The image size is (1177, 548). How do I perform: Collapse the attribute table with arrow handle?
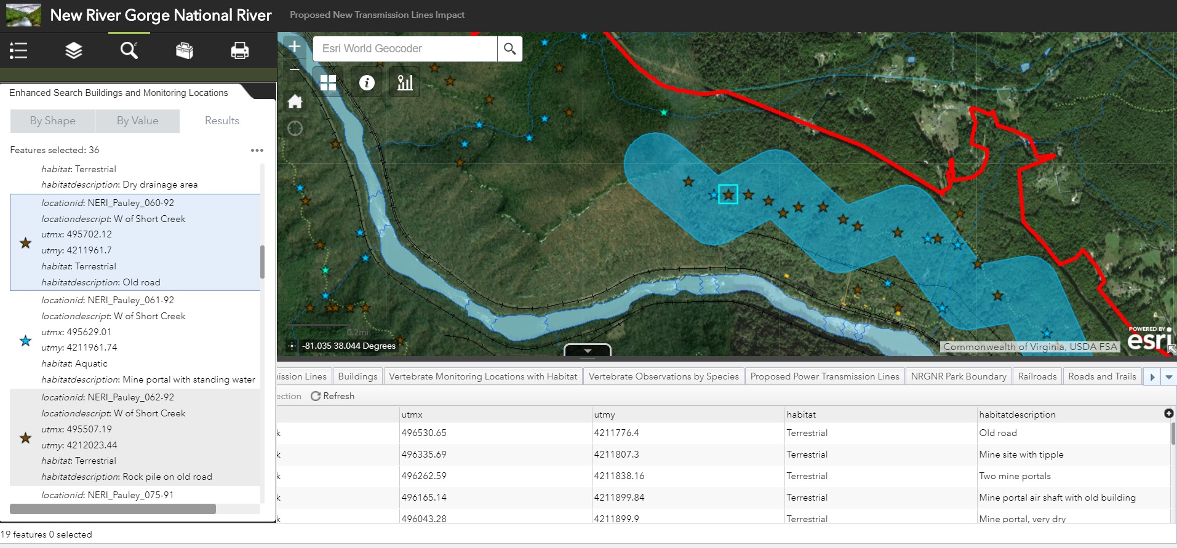588,351
